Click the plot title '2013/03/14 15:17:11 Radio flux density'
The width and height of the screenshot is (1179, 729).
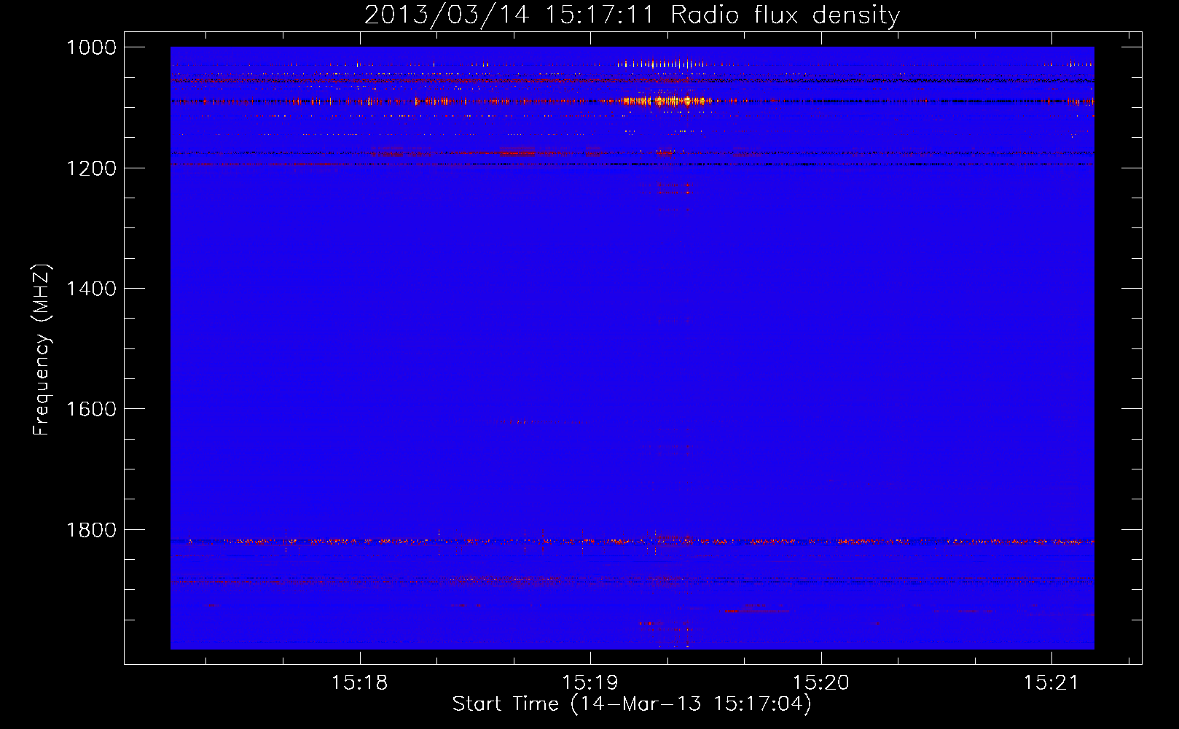632,15
